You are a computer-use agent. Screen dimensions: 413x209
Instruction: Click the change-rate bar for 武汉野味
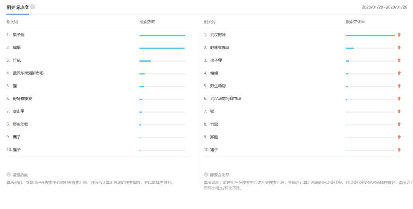tap(370, 35)
